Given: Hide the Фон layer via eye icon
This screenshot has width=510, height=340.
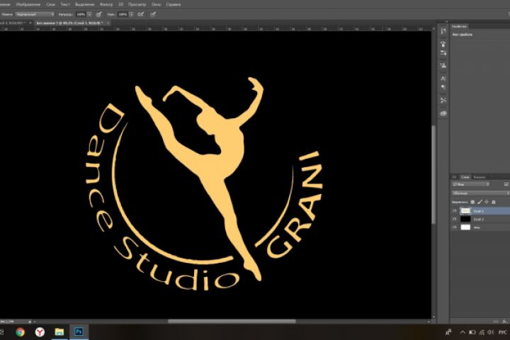Looking at the screenshot, I should pyautogui.click(x=454, y=227).
